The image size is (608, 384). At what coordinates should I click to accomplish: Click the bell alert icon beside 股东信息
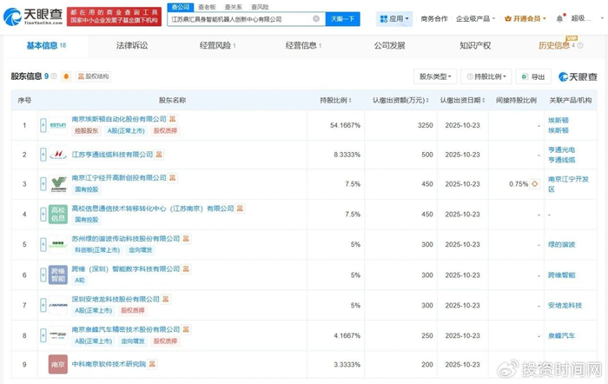pyautogui.click(x=66, y=76)
